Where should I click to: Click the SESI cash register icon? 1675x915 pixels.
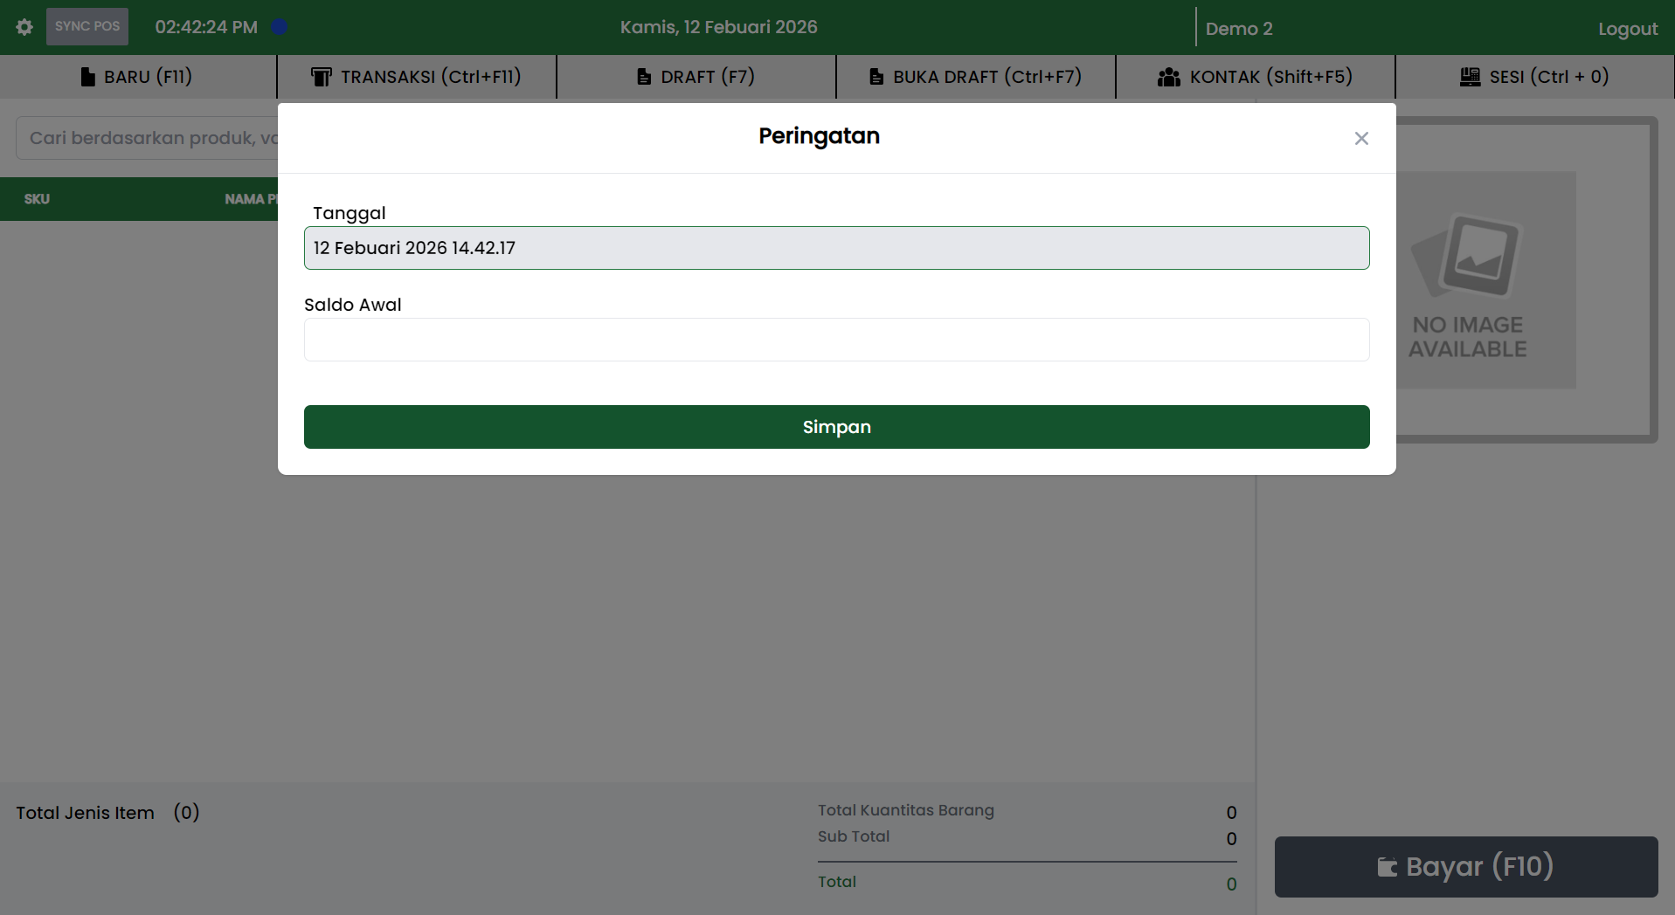(1470, 77)
